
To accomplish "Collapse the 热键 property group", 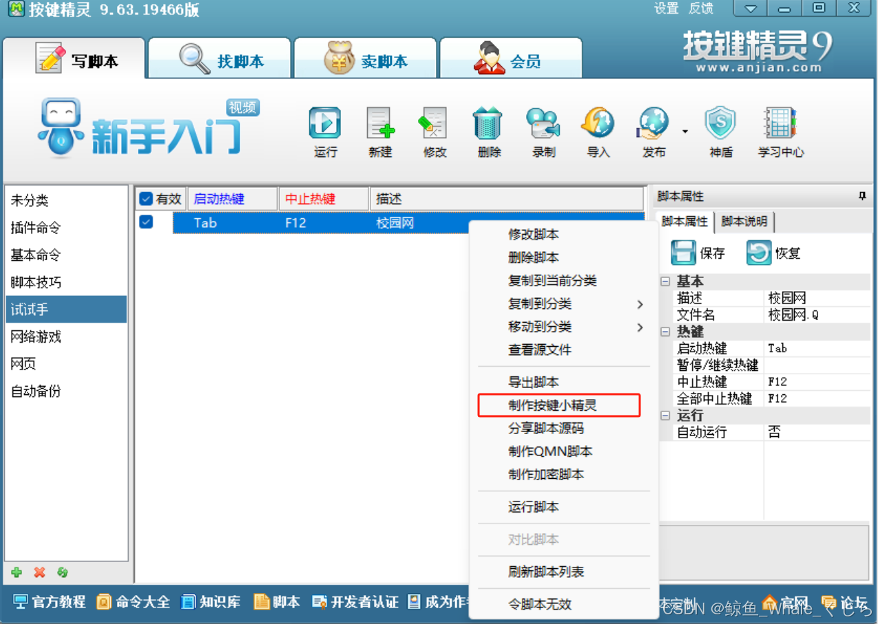I will click(665, 332).
